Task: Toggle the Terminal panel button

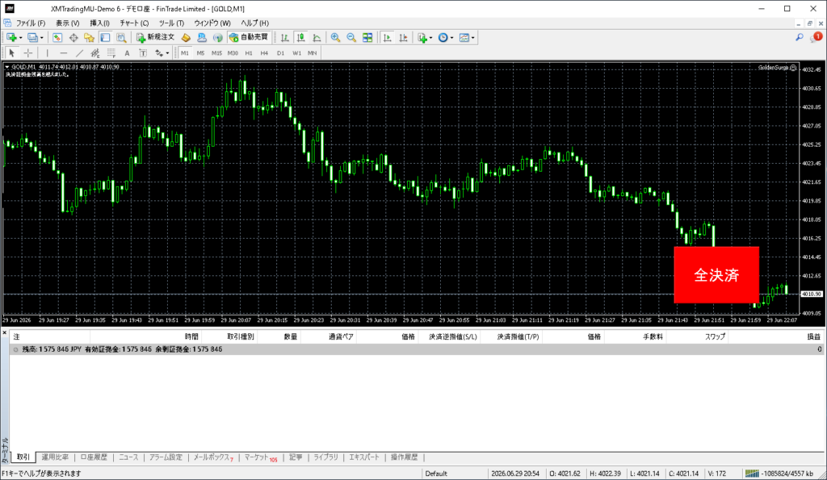Action: (x=106, y=37)
